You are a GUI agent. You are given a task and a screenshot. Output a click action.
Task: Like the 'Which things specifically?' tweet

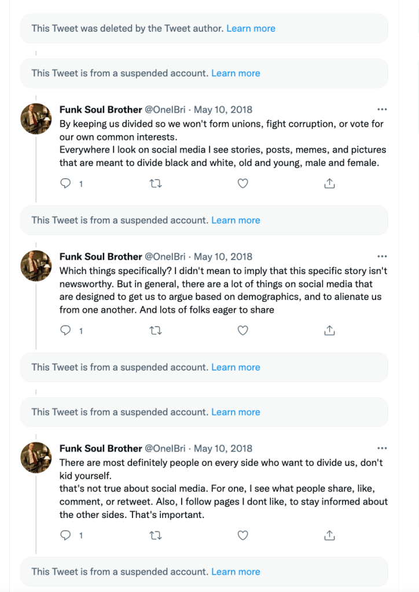(243, 331)
